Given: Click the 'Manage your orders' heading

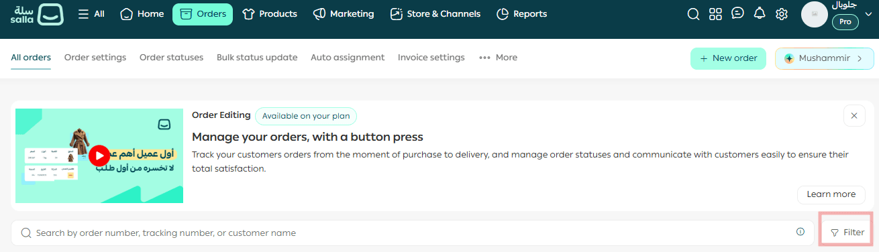Looking at the screenshot, I should 307,137.
